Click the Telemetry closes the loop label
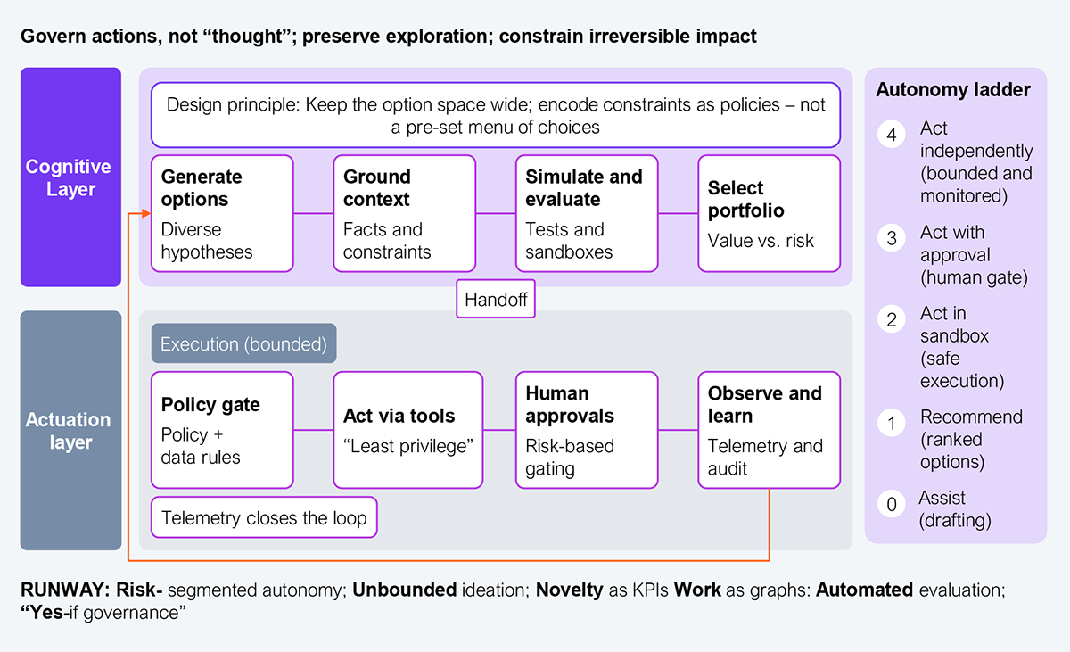Screen dimensions: 1070x652 tap(264, 518)
